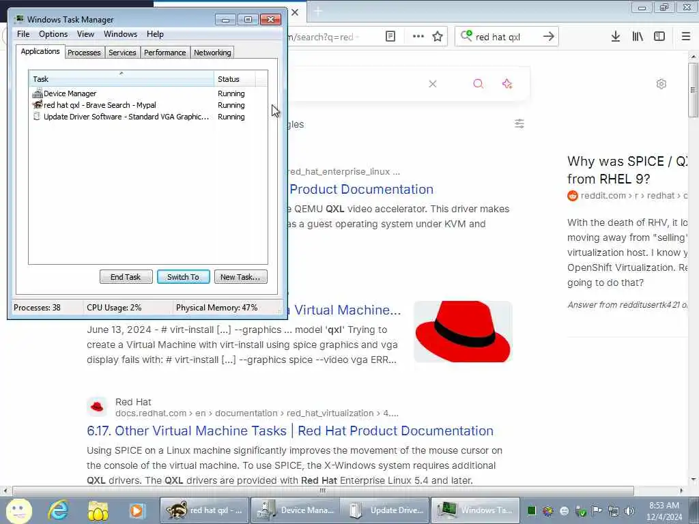Click the Brave magnifier search icon

479,84
